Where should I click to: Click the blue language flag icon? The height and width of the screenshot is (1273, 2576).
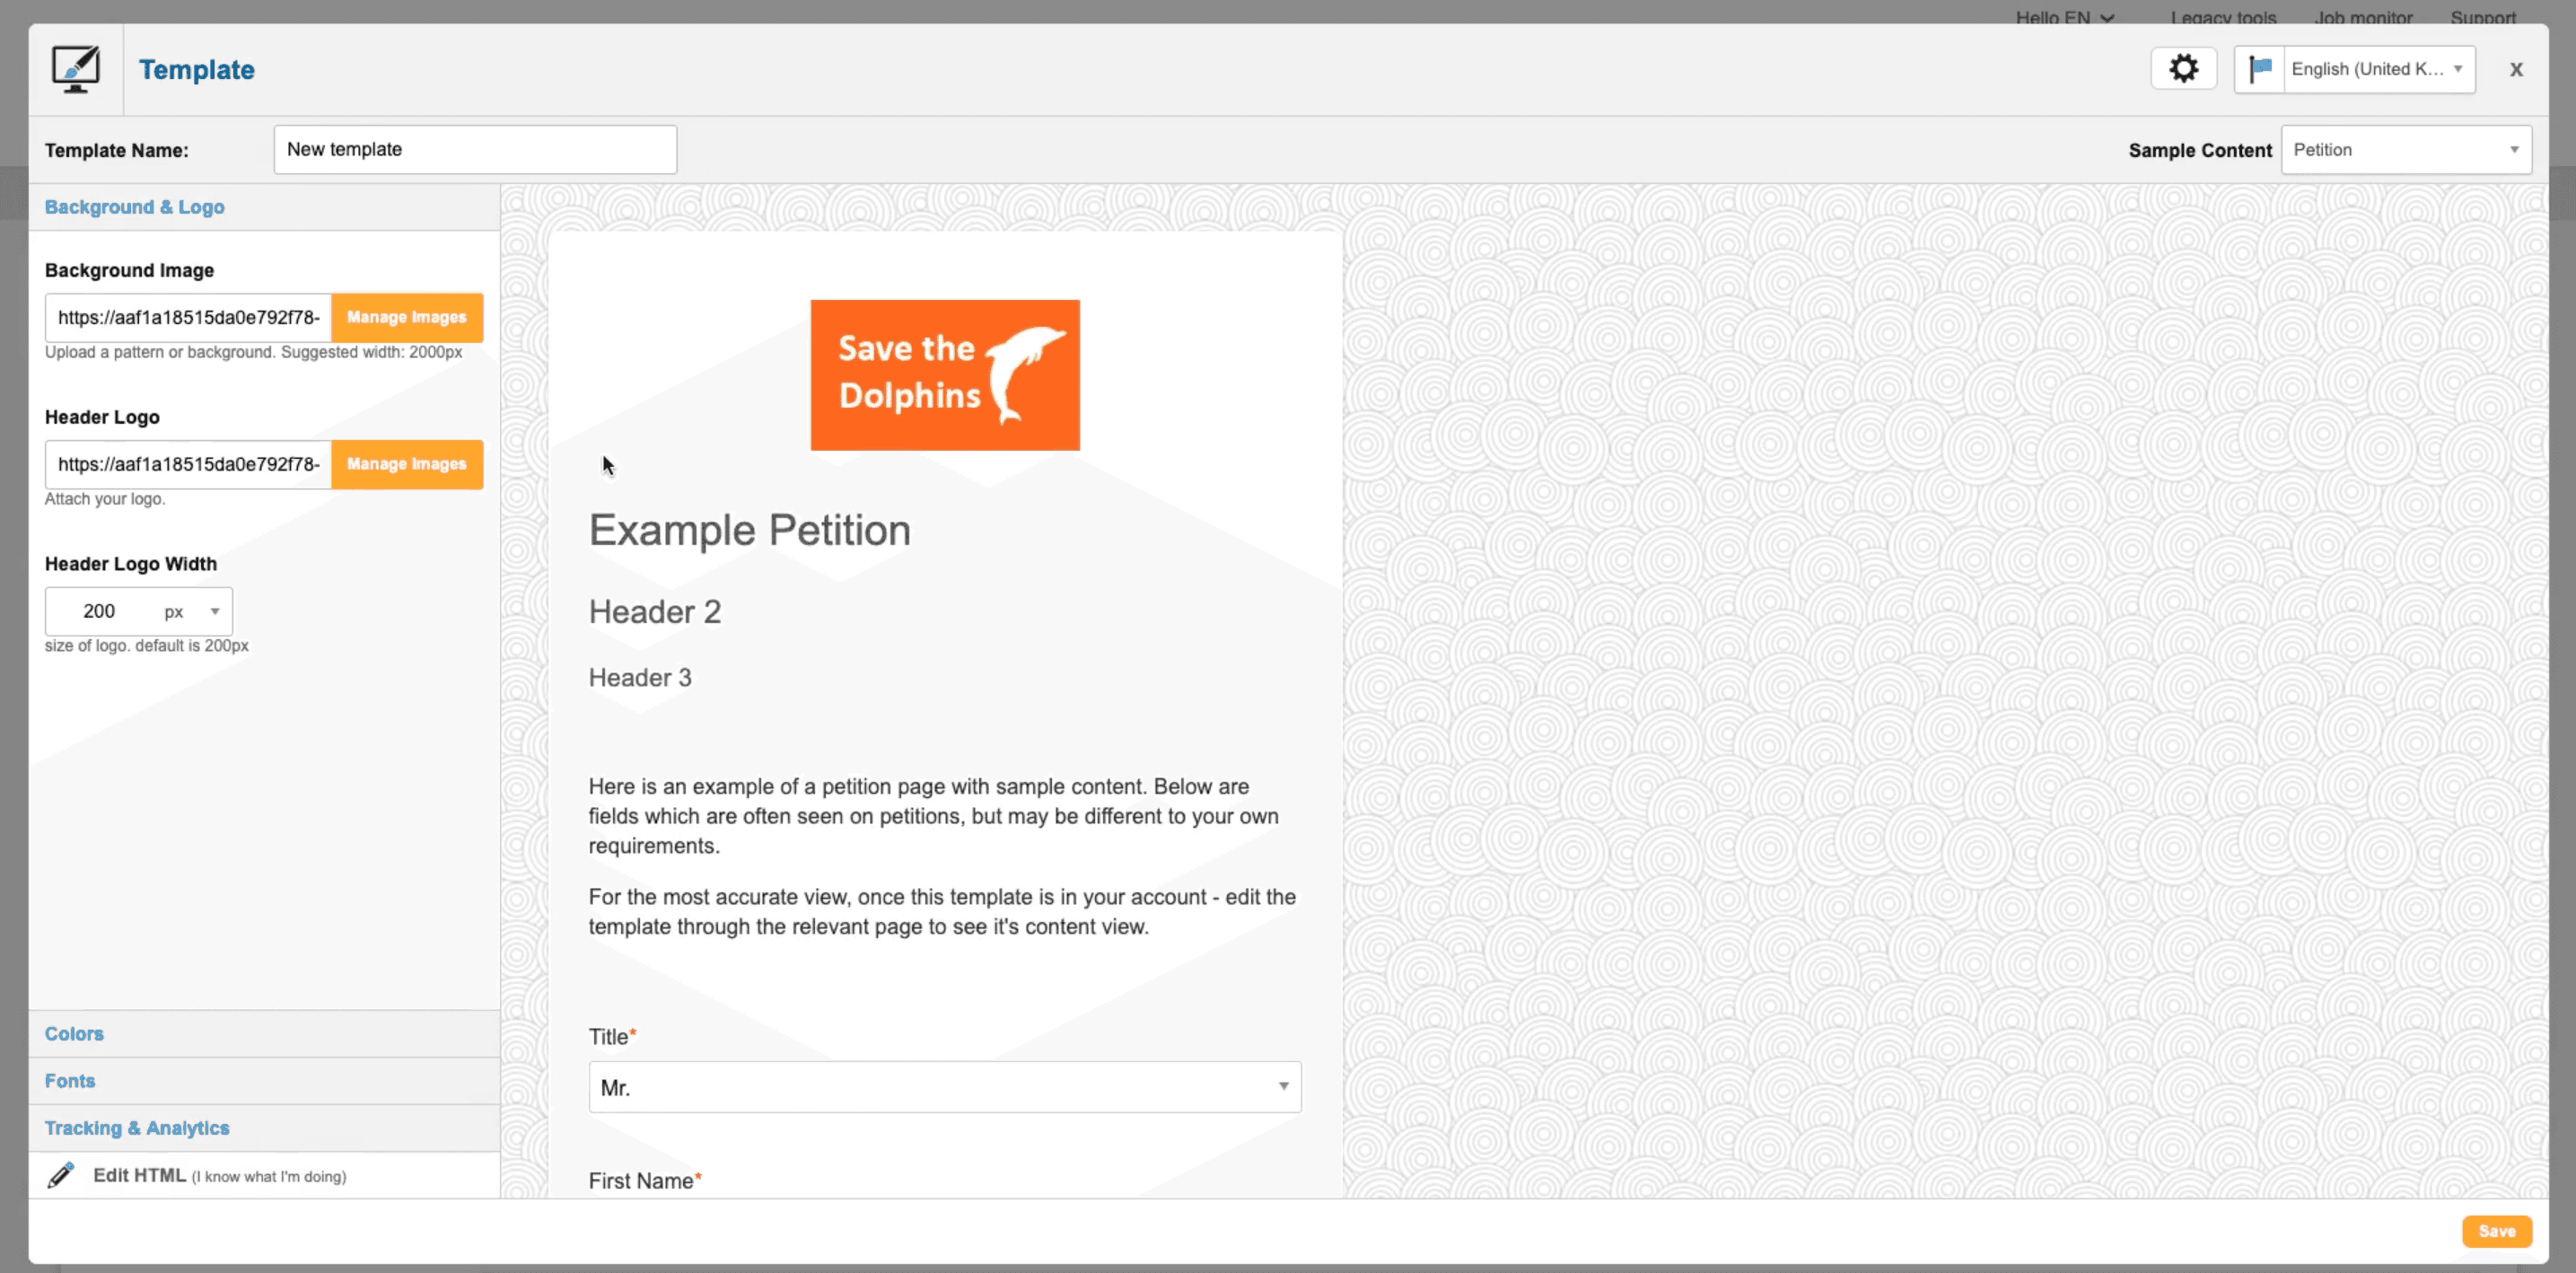tap(2259, 69)
